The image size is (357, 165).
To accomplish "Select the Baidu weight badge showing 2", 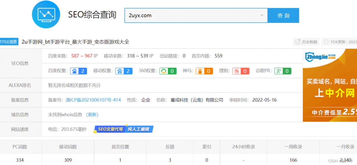I will click(x=78, y=71).
